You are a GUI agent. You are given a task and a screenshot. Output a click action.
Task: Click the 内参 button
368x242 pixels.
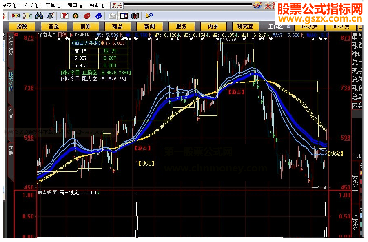(x=213, y=27)
